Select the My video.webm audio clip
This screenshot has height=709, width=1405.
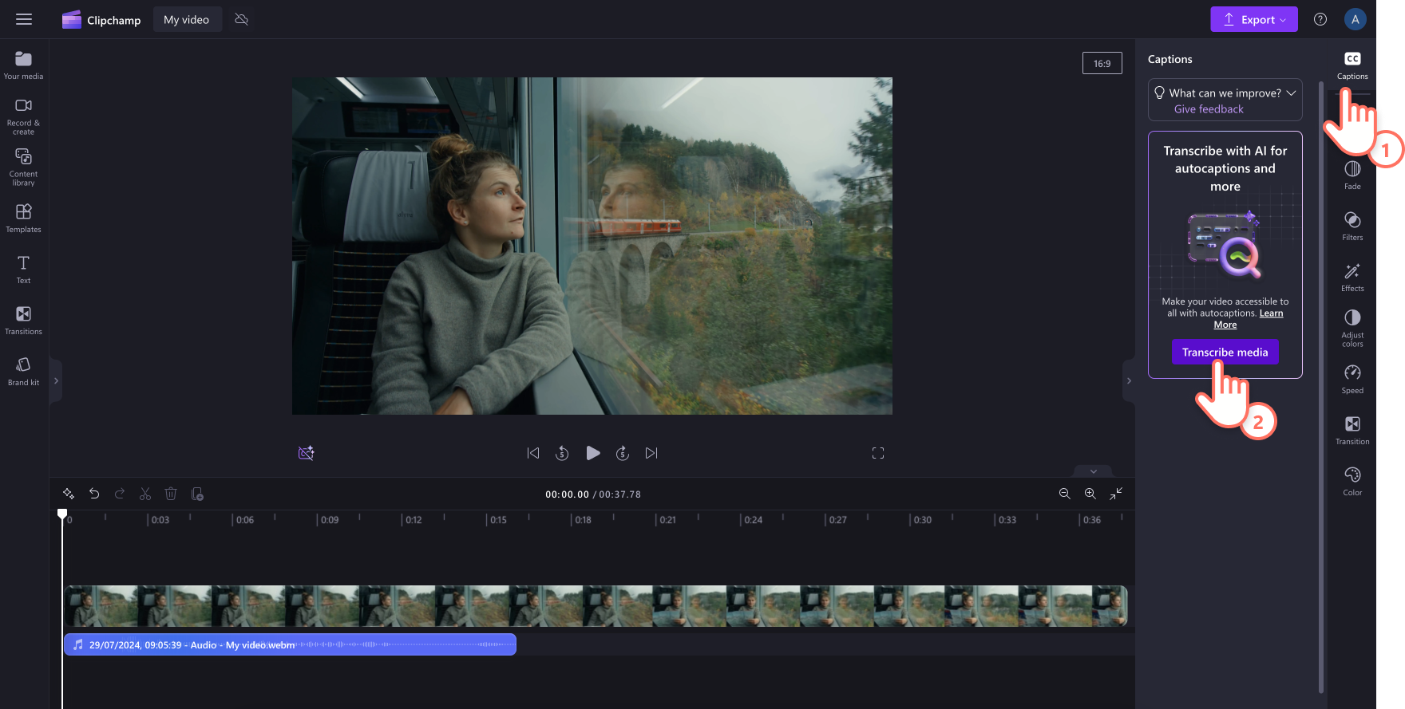coord(290,644)
